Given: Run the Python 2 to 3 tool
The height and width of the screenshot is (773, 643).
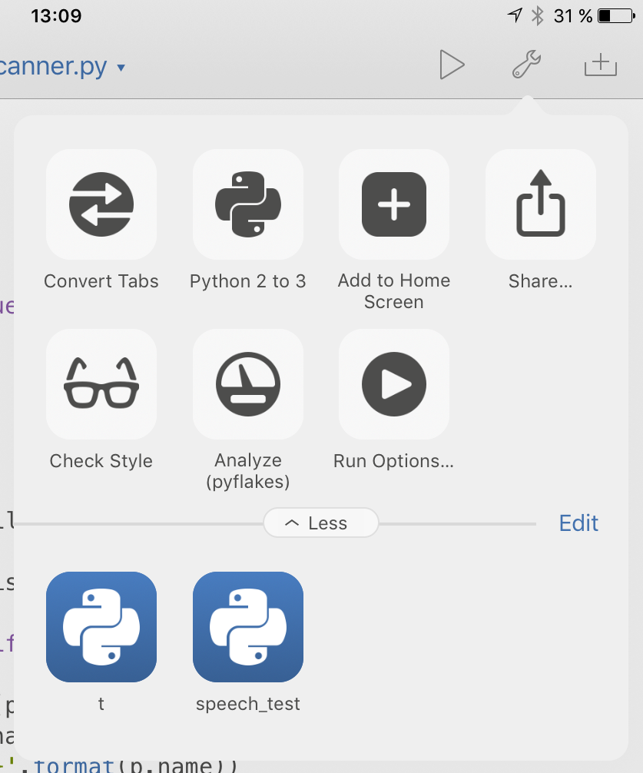Looking at the screenshot, I should (x=247, y=204).
